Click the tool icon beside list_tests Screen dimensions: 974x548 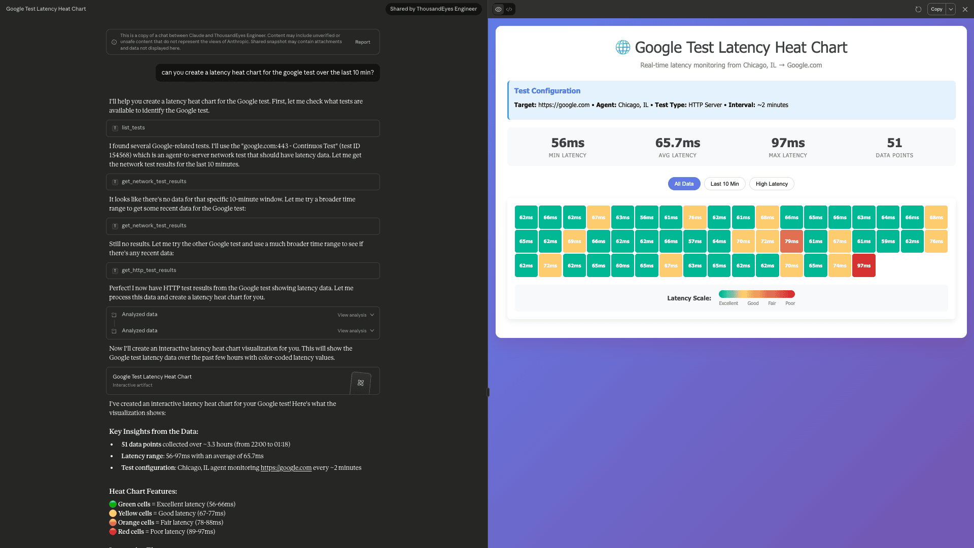tap(115, 128)
